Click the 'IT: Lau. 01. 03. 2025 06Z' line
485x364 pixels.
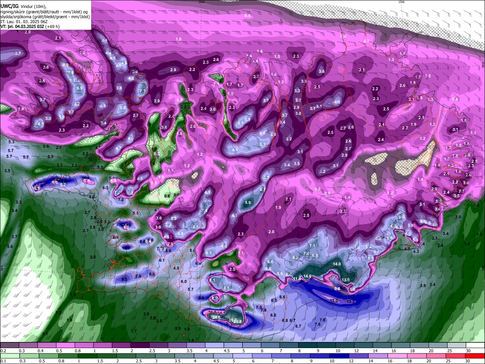(x=24, y=22)
